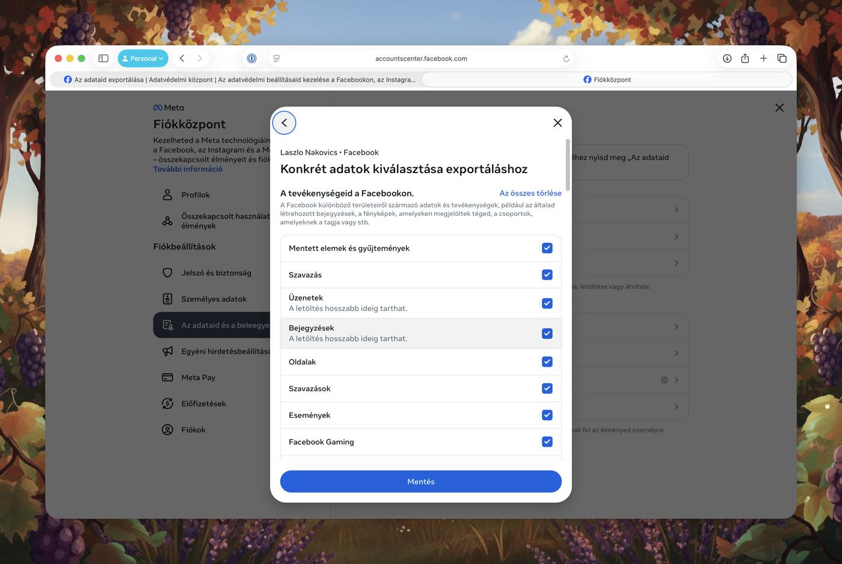
Task: Open 'Személyes adatok' settings
Action: pos(212,299)
